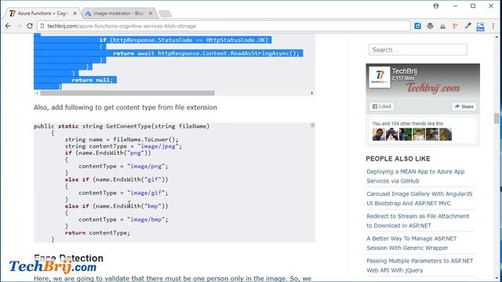Click the eyedropper extension icon
This screenshot has height=282, width=502.
467,26
